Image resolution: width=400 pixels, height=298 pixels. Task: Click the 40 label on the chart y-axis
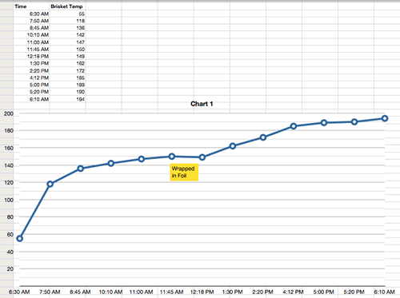coord(10,252)
